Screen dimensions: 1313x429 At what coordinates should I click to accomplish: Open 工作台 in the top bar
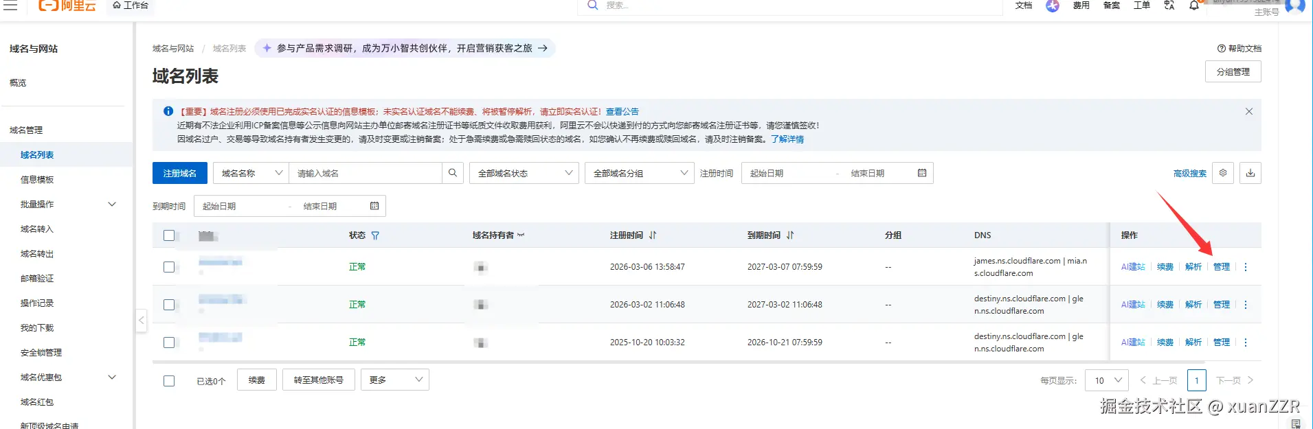tap(131, 5)
